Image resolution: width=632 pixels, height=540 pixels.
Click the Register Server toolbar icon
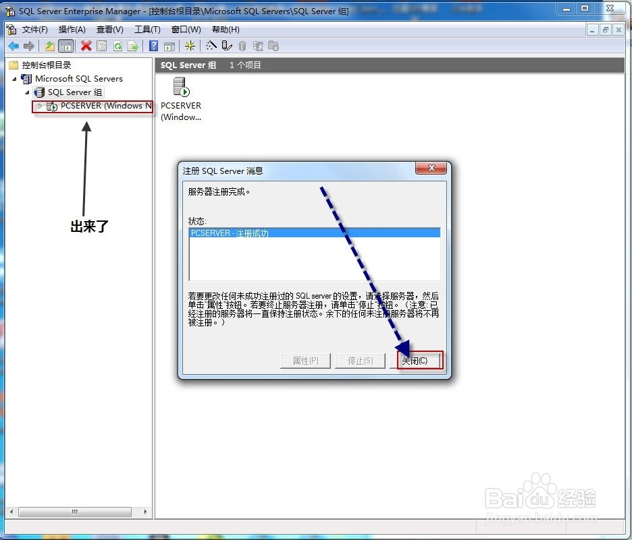click(226, 47)
